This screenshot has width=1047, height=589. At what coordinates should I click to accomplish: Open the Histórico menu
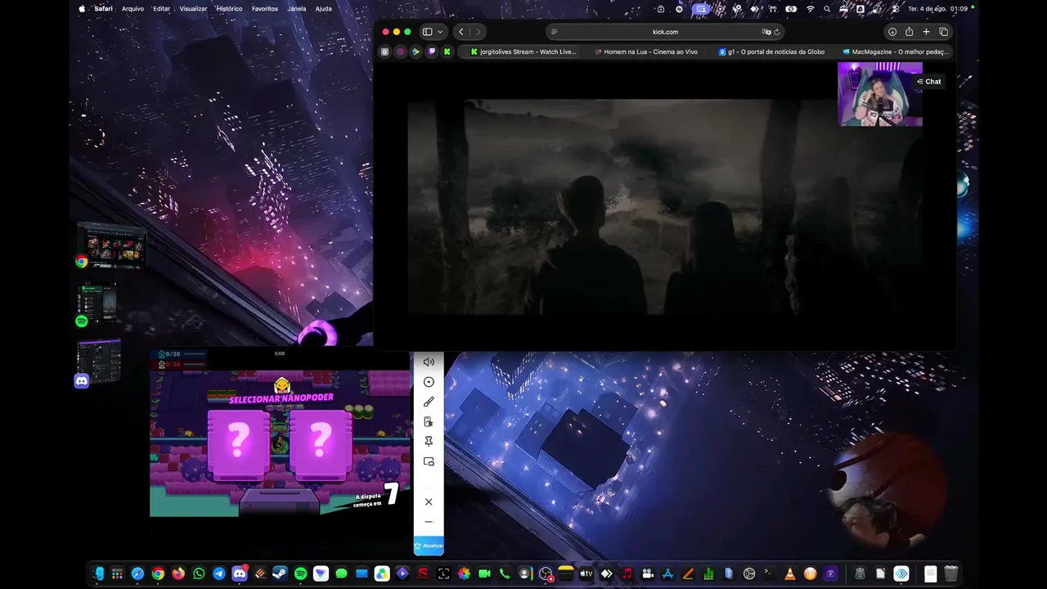tap(229, 9)
